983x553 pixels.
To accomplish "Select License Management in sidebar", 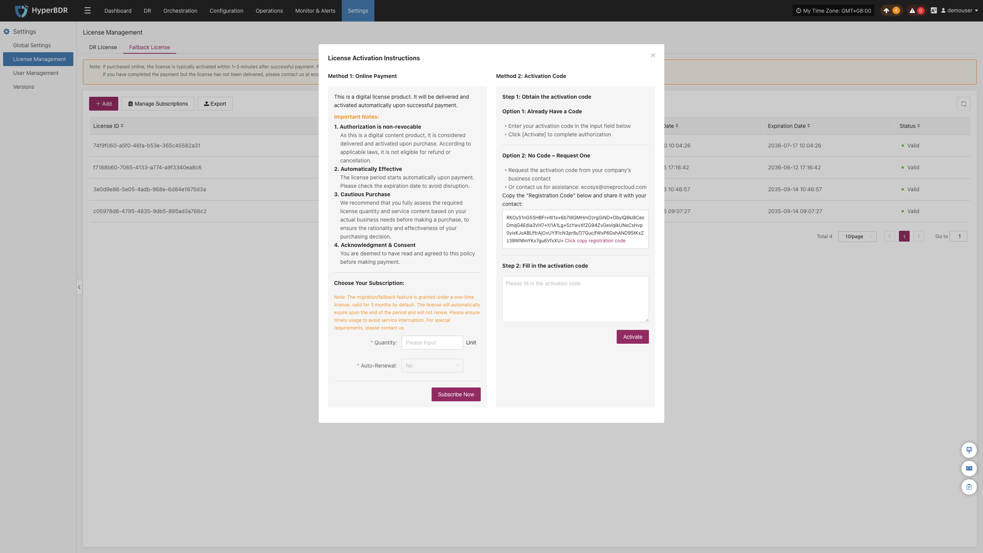I will tap(38, 59).
